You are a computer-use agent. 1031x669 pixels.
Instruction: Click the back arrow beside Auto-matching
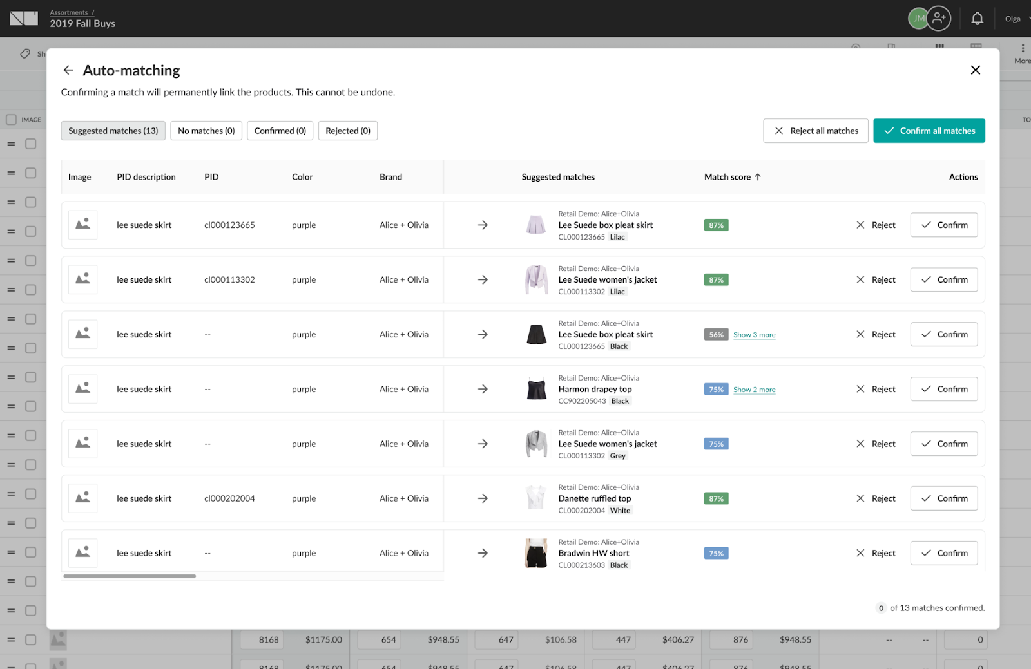(68, 70)
